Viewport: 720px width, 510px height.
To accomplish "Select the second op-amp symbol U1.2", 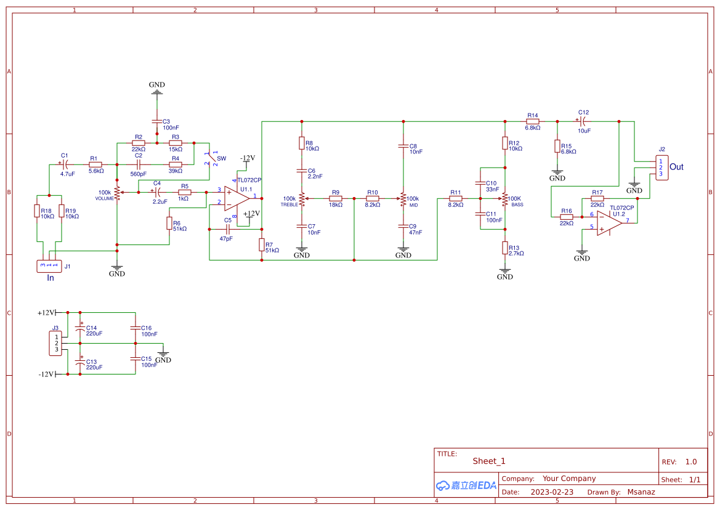I will point(607,222).
